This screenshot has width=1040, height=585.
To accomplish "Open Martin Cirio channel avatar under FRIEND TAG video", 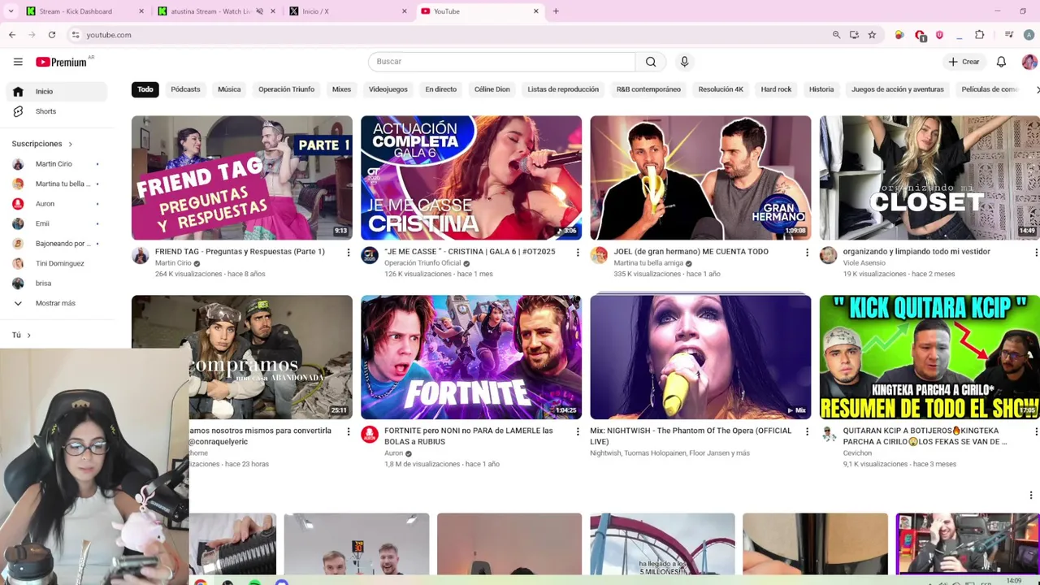I will [141, 255].
